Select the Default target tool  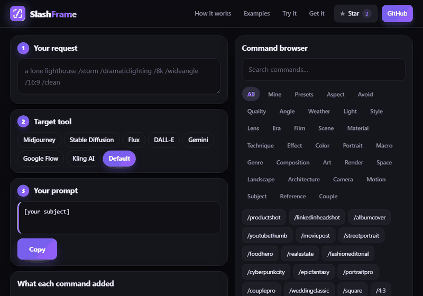coord(119,159)
